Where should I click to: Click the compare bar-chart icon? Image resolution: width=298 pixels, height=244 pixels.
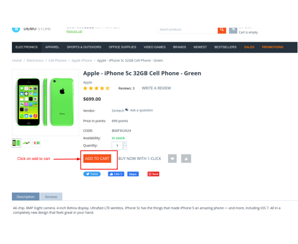(x=186, y=158)
